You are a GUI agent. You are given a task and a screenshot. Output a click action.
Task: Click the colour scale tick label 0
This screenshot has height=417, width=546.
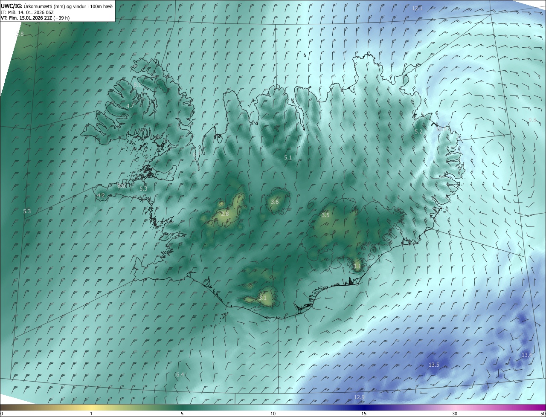[2, 414]
